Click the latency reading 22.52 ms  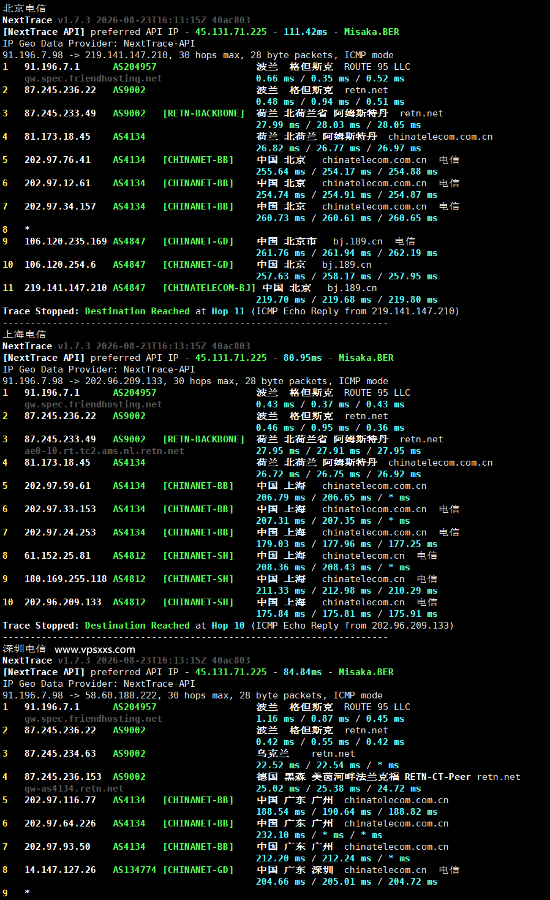pos(278,765)
